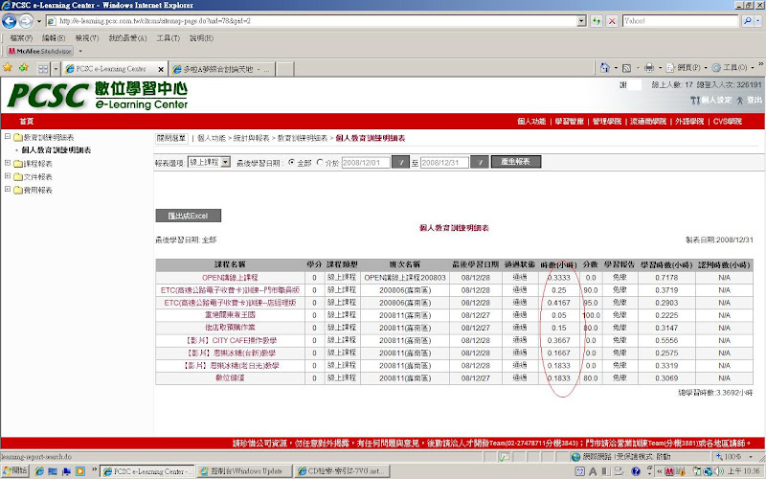
Task: Click the Add to Favorites star-plus icon
Action: click(23, 68)
